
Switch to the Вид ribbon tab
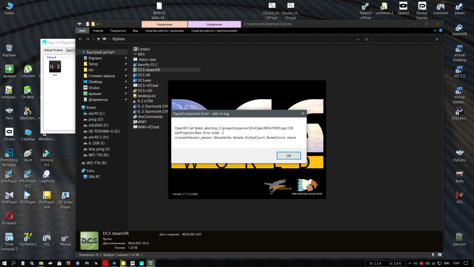[135, 30]
